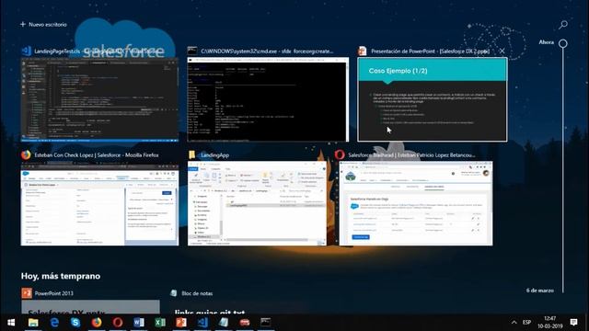Open Skype from the taskbar
Screen dimensions: 589x331
click(75, 323)
